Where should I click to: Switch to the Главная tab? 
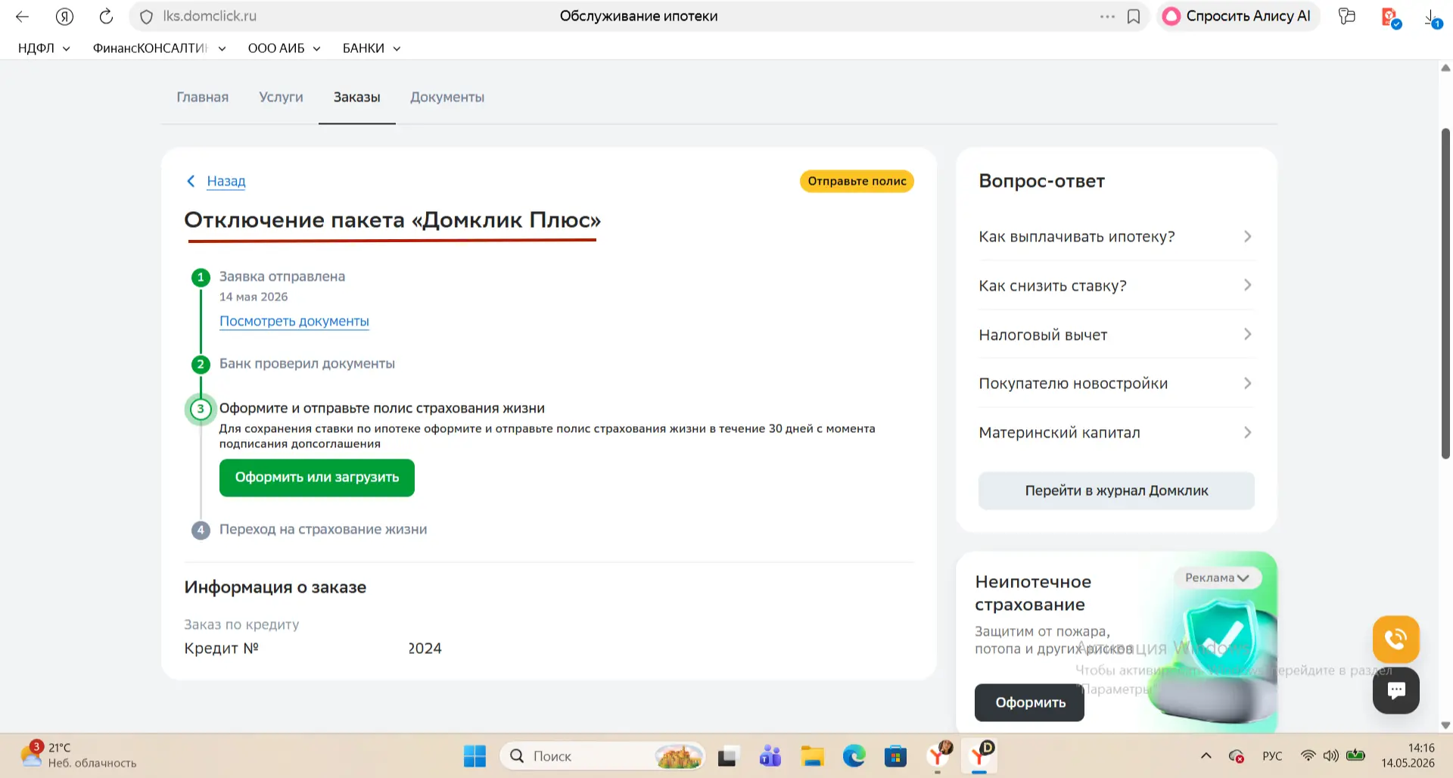click(x=202, y=97)
